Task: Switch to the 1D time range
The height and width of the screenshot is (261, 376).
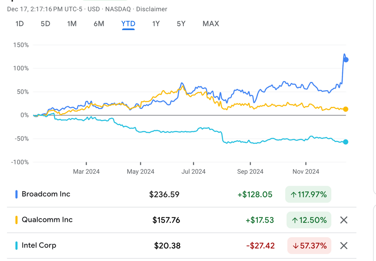Action: pos(20,24)
